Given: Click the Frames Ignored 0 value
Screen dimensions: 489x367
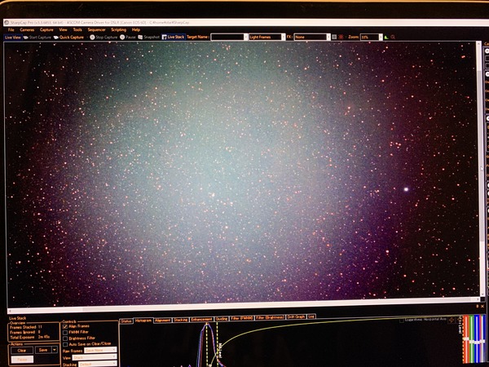Looking at the screenshot, I should click(x=39, y=332).
